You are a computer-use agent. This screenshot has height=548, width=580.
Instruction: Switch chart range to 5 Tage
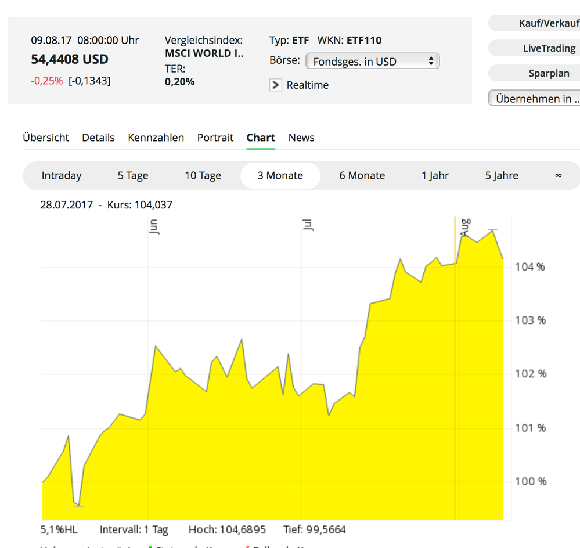tap(133, 176)
